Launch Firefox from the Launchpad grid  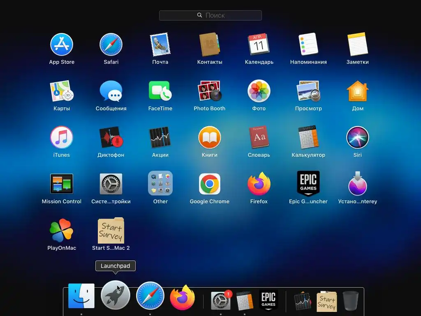pyautogui.click(x=259, y=184)
